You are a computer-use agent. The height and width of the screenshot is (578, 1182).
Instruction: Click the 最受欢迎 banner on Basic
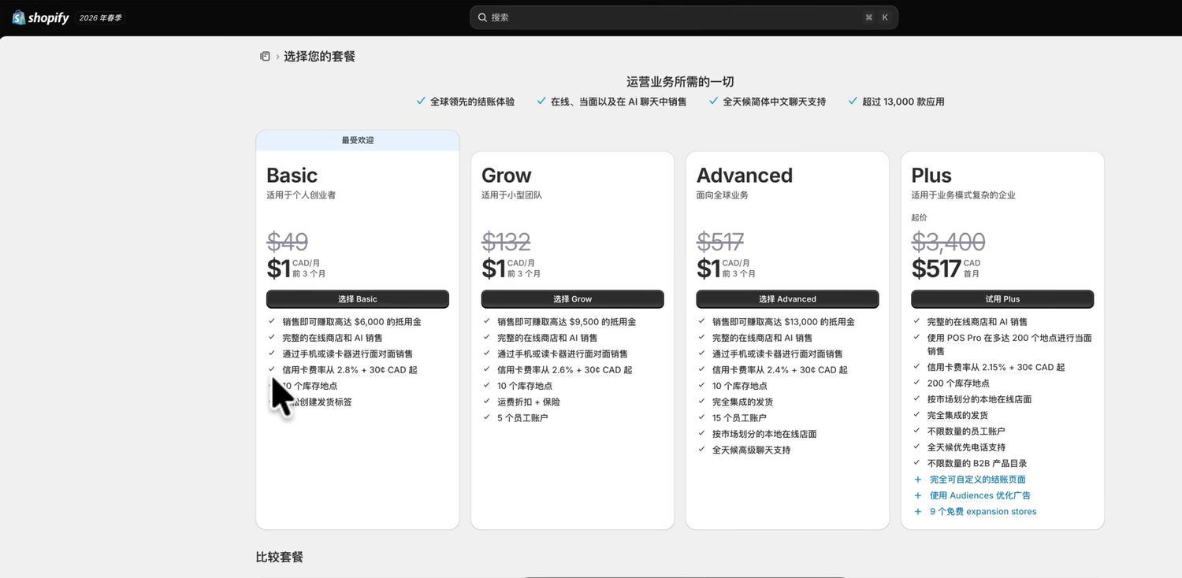pyautogui.click(x=358, y=140)
